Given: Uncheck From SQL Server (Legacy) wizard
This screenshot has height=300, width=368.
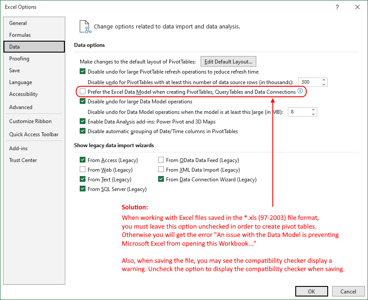Looking at the screenshot, I should point(83,189).
